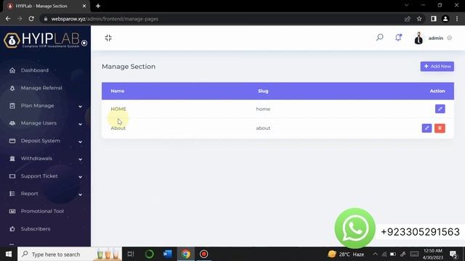Bookmark the page with star icon
The height and width of the screenshot is (261, 465).
pyautogui.click(x=419, y=19)
